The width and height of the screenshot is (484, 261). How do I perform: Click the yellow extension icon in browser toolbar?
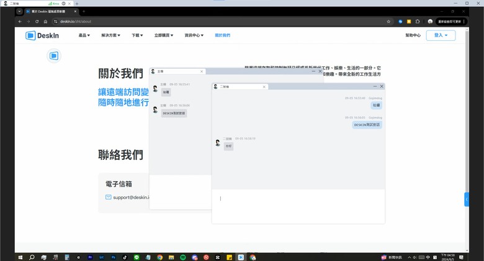(409, 22)
